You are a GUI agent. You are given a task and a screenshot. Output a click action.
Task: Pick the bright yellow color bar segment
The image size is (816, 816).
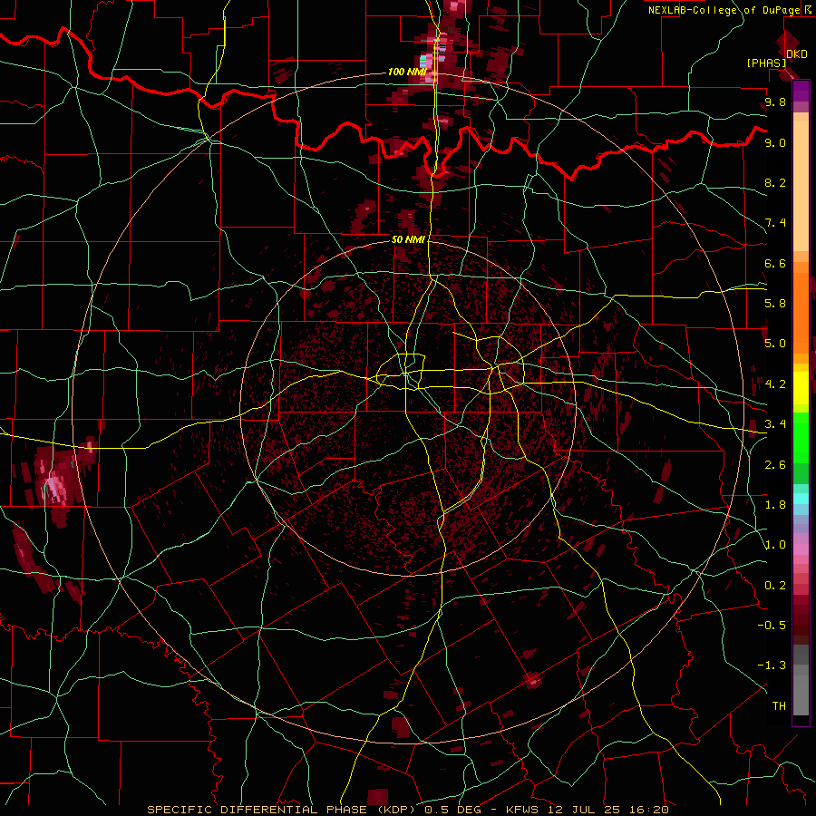801,388
